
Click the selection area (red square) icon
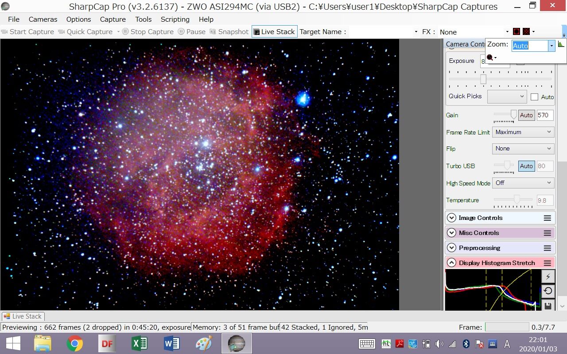pyautogui.click(x=517, y=31)
